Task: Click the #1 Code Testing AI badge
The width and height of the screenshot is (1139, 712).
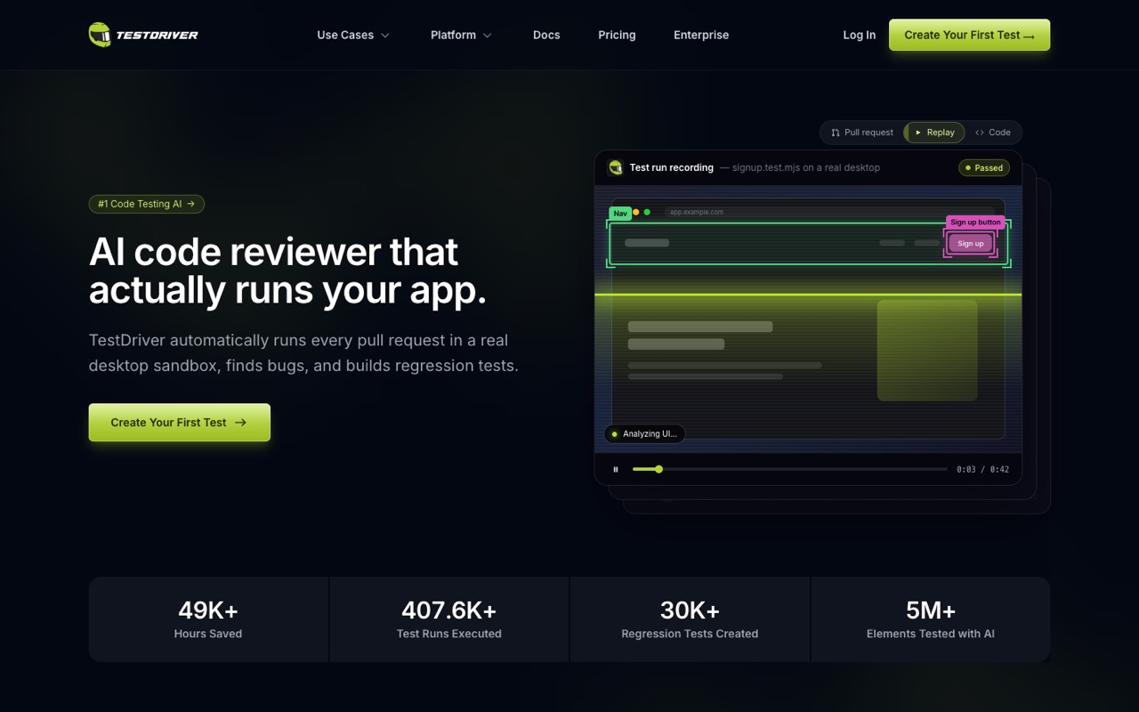Action: click(147, 204)
